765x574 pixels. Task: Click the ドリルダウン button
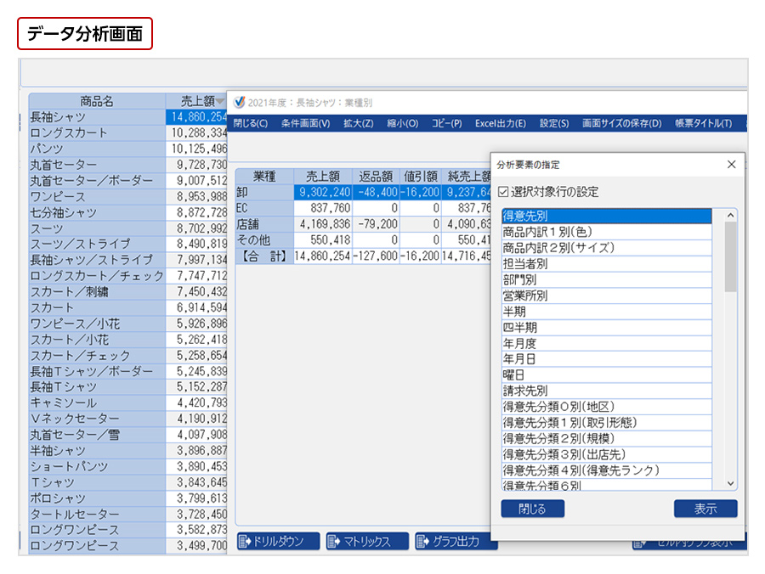[278, 541]
